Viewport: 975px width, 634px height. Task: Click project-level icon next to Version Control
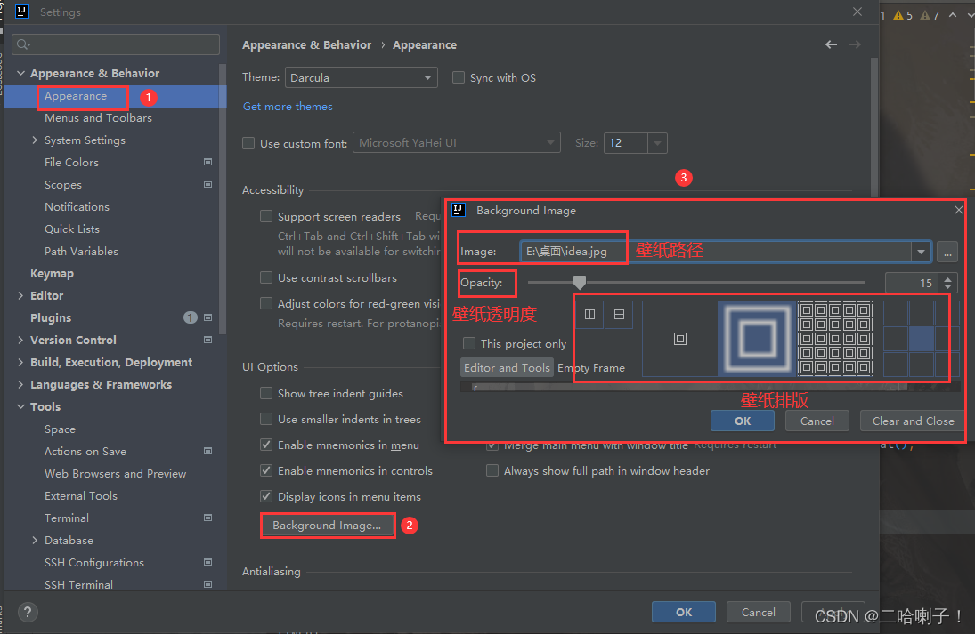[x=207, y=340]
